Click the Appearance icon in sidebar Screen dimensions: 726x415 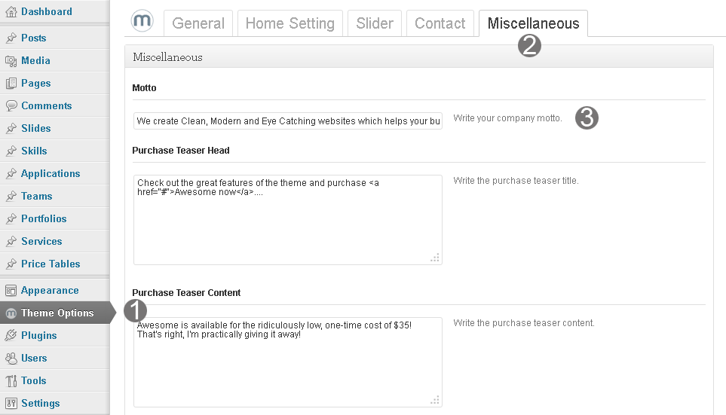tap(11, 290)
